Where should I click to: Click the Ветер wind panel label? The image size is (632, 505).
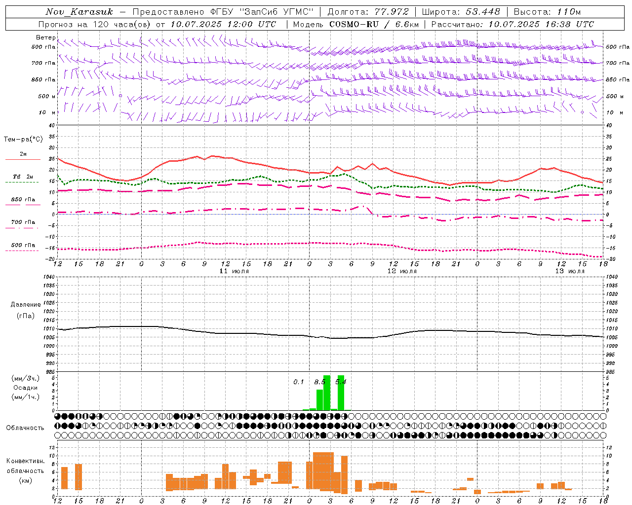pyautogui.click(x=45, y=37)
